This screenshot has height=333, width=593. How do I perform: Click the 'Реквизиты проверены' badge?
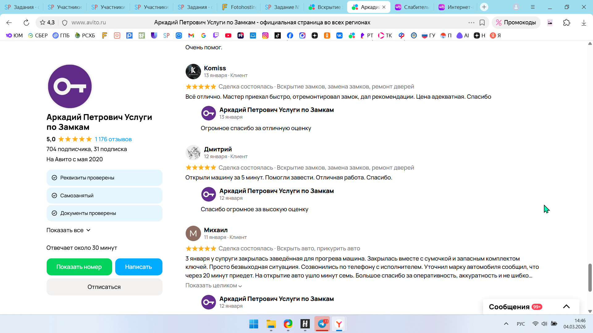tap(104, 178)
